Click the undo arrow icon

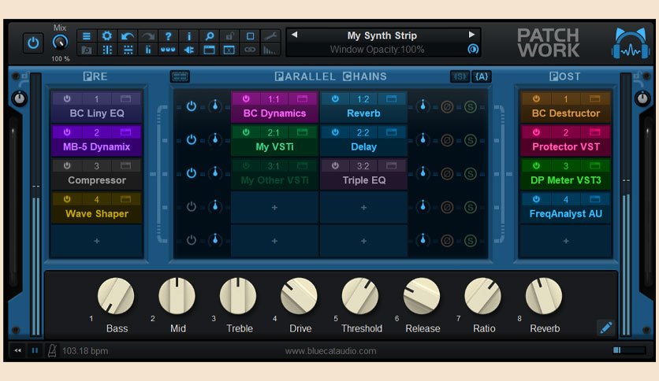tap(128, 36)
